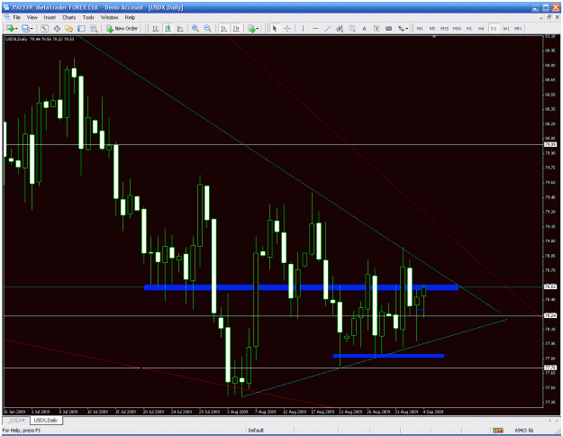Click the 77.70 price level label
563x436 pixels.
550,368
